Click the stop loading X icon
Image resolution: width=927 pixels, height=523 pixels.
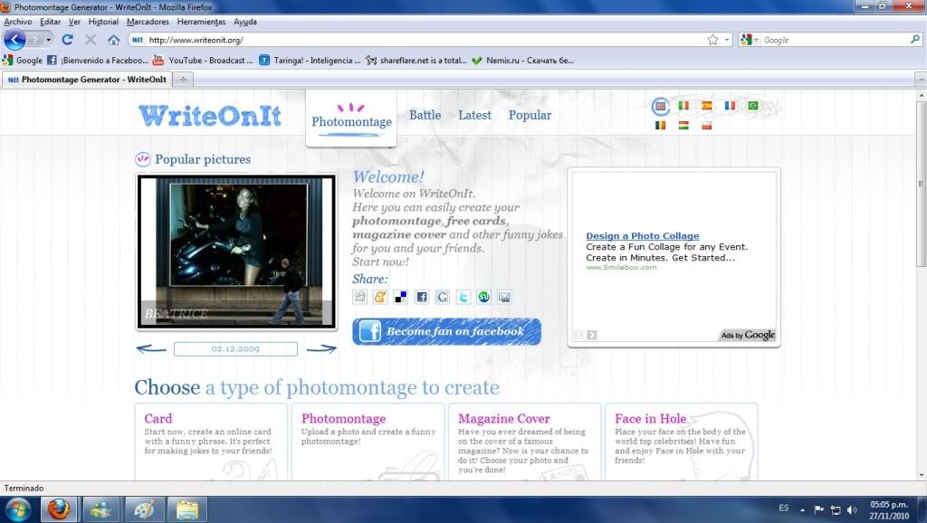point(91,40)
